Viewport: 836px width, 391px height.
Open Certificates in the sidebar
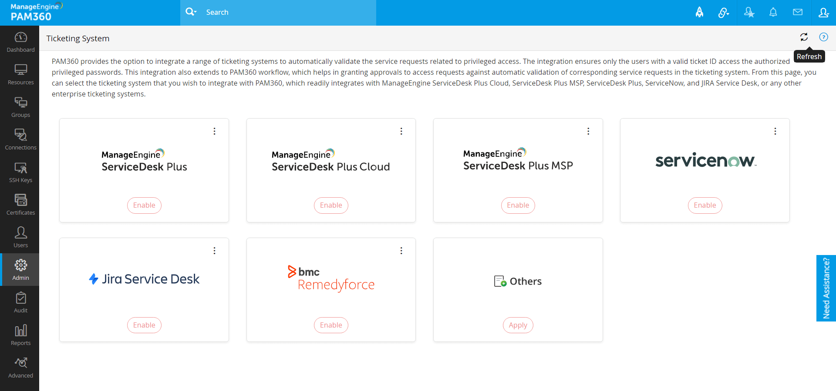point(20,205)
